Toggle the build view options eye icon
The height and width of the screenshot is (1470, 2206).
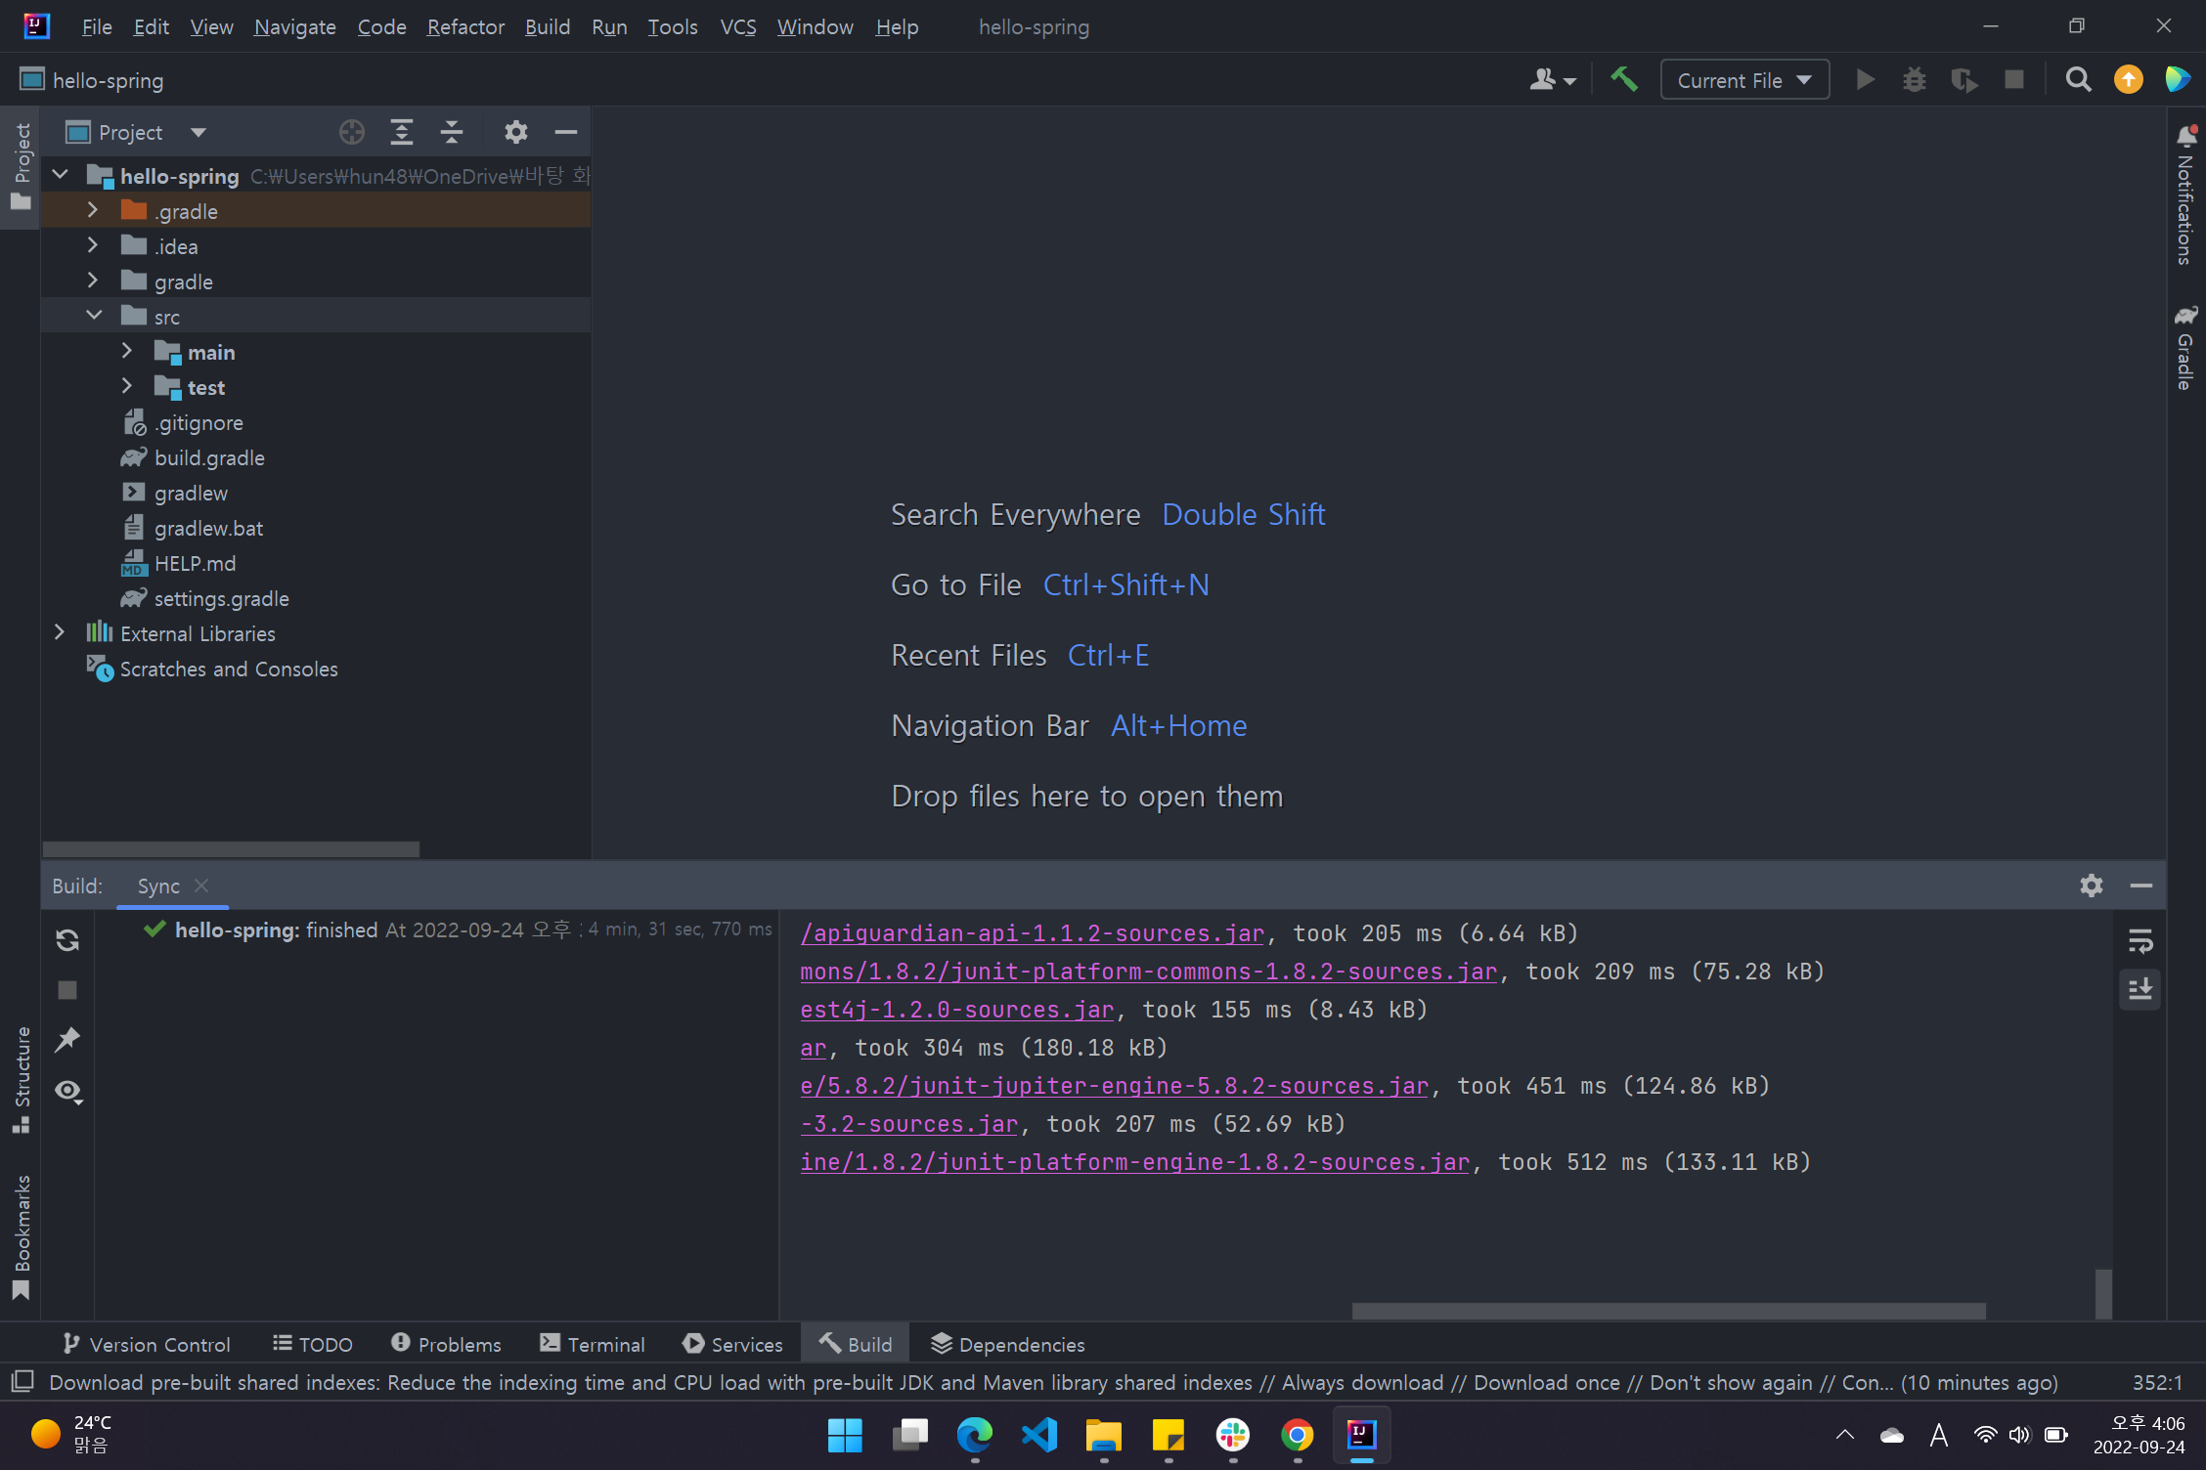67,1091
